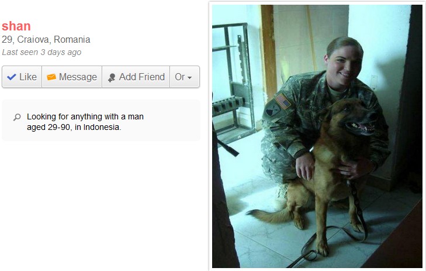Click the Add Friend button
The width and height of the screenshot is (426, 271).
coord(136,77)
